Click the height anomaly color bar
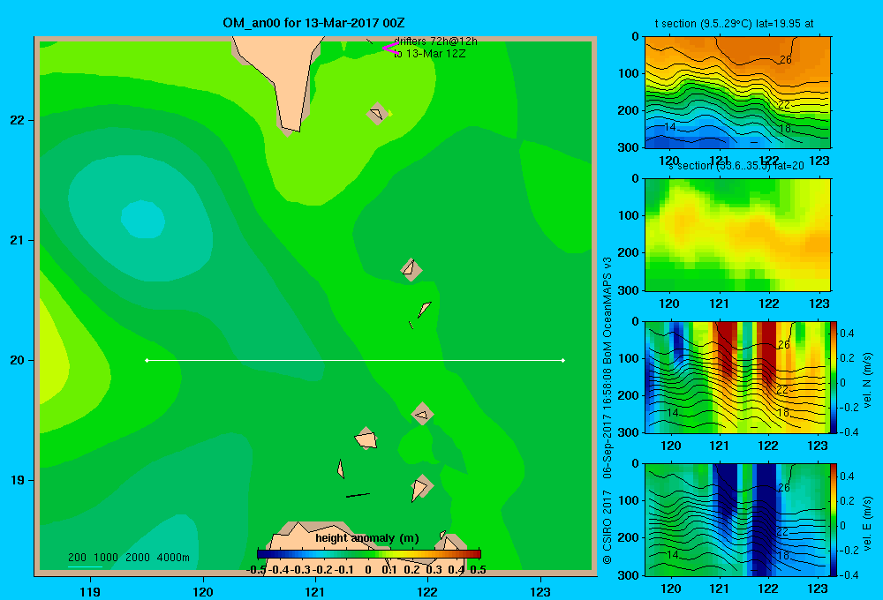 [369, 554]
